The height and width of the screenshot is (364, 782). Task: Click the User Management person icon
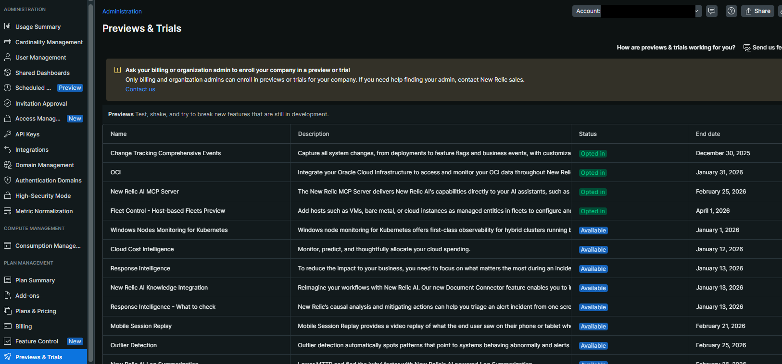click(x=8, y=57)
